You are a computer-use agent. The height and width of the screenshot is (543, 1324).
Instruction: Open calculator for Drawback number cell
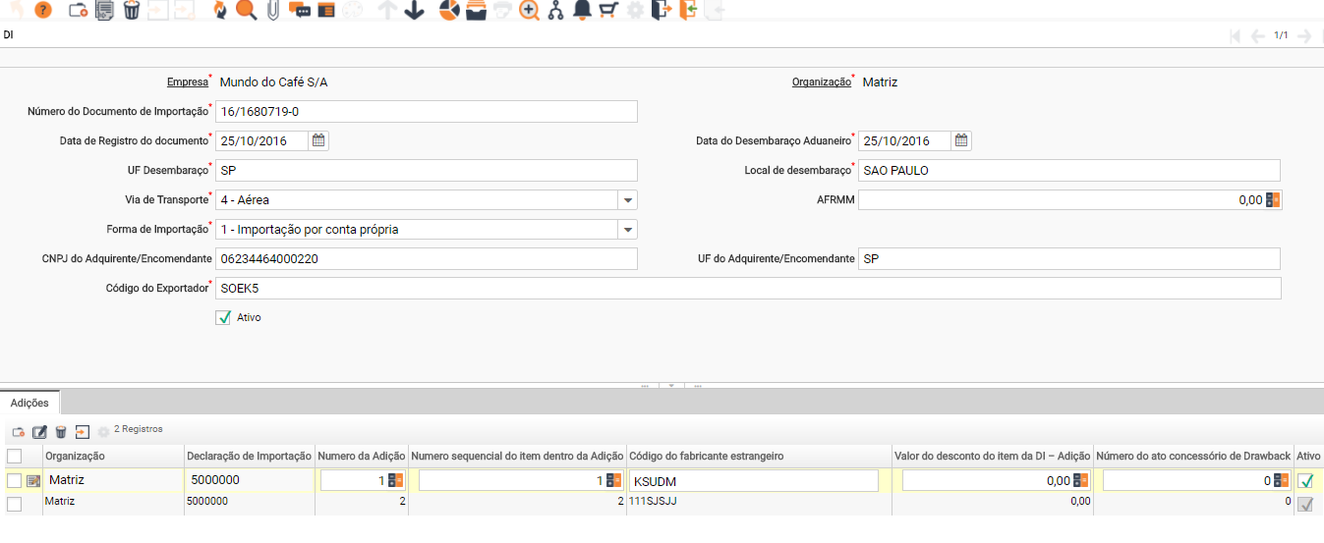point(1281,480)
